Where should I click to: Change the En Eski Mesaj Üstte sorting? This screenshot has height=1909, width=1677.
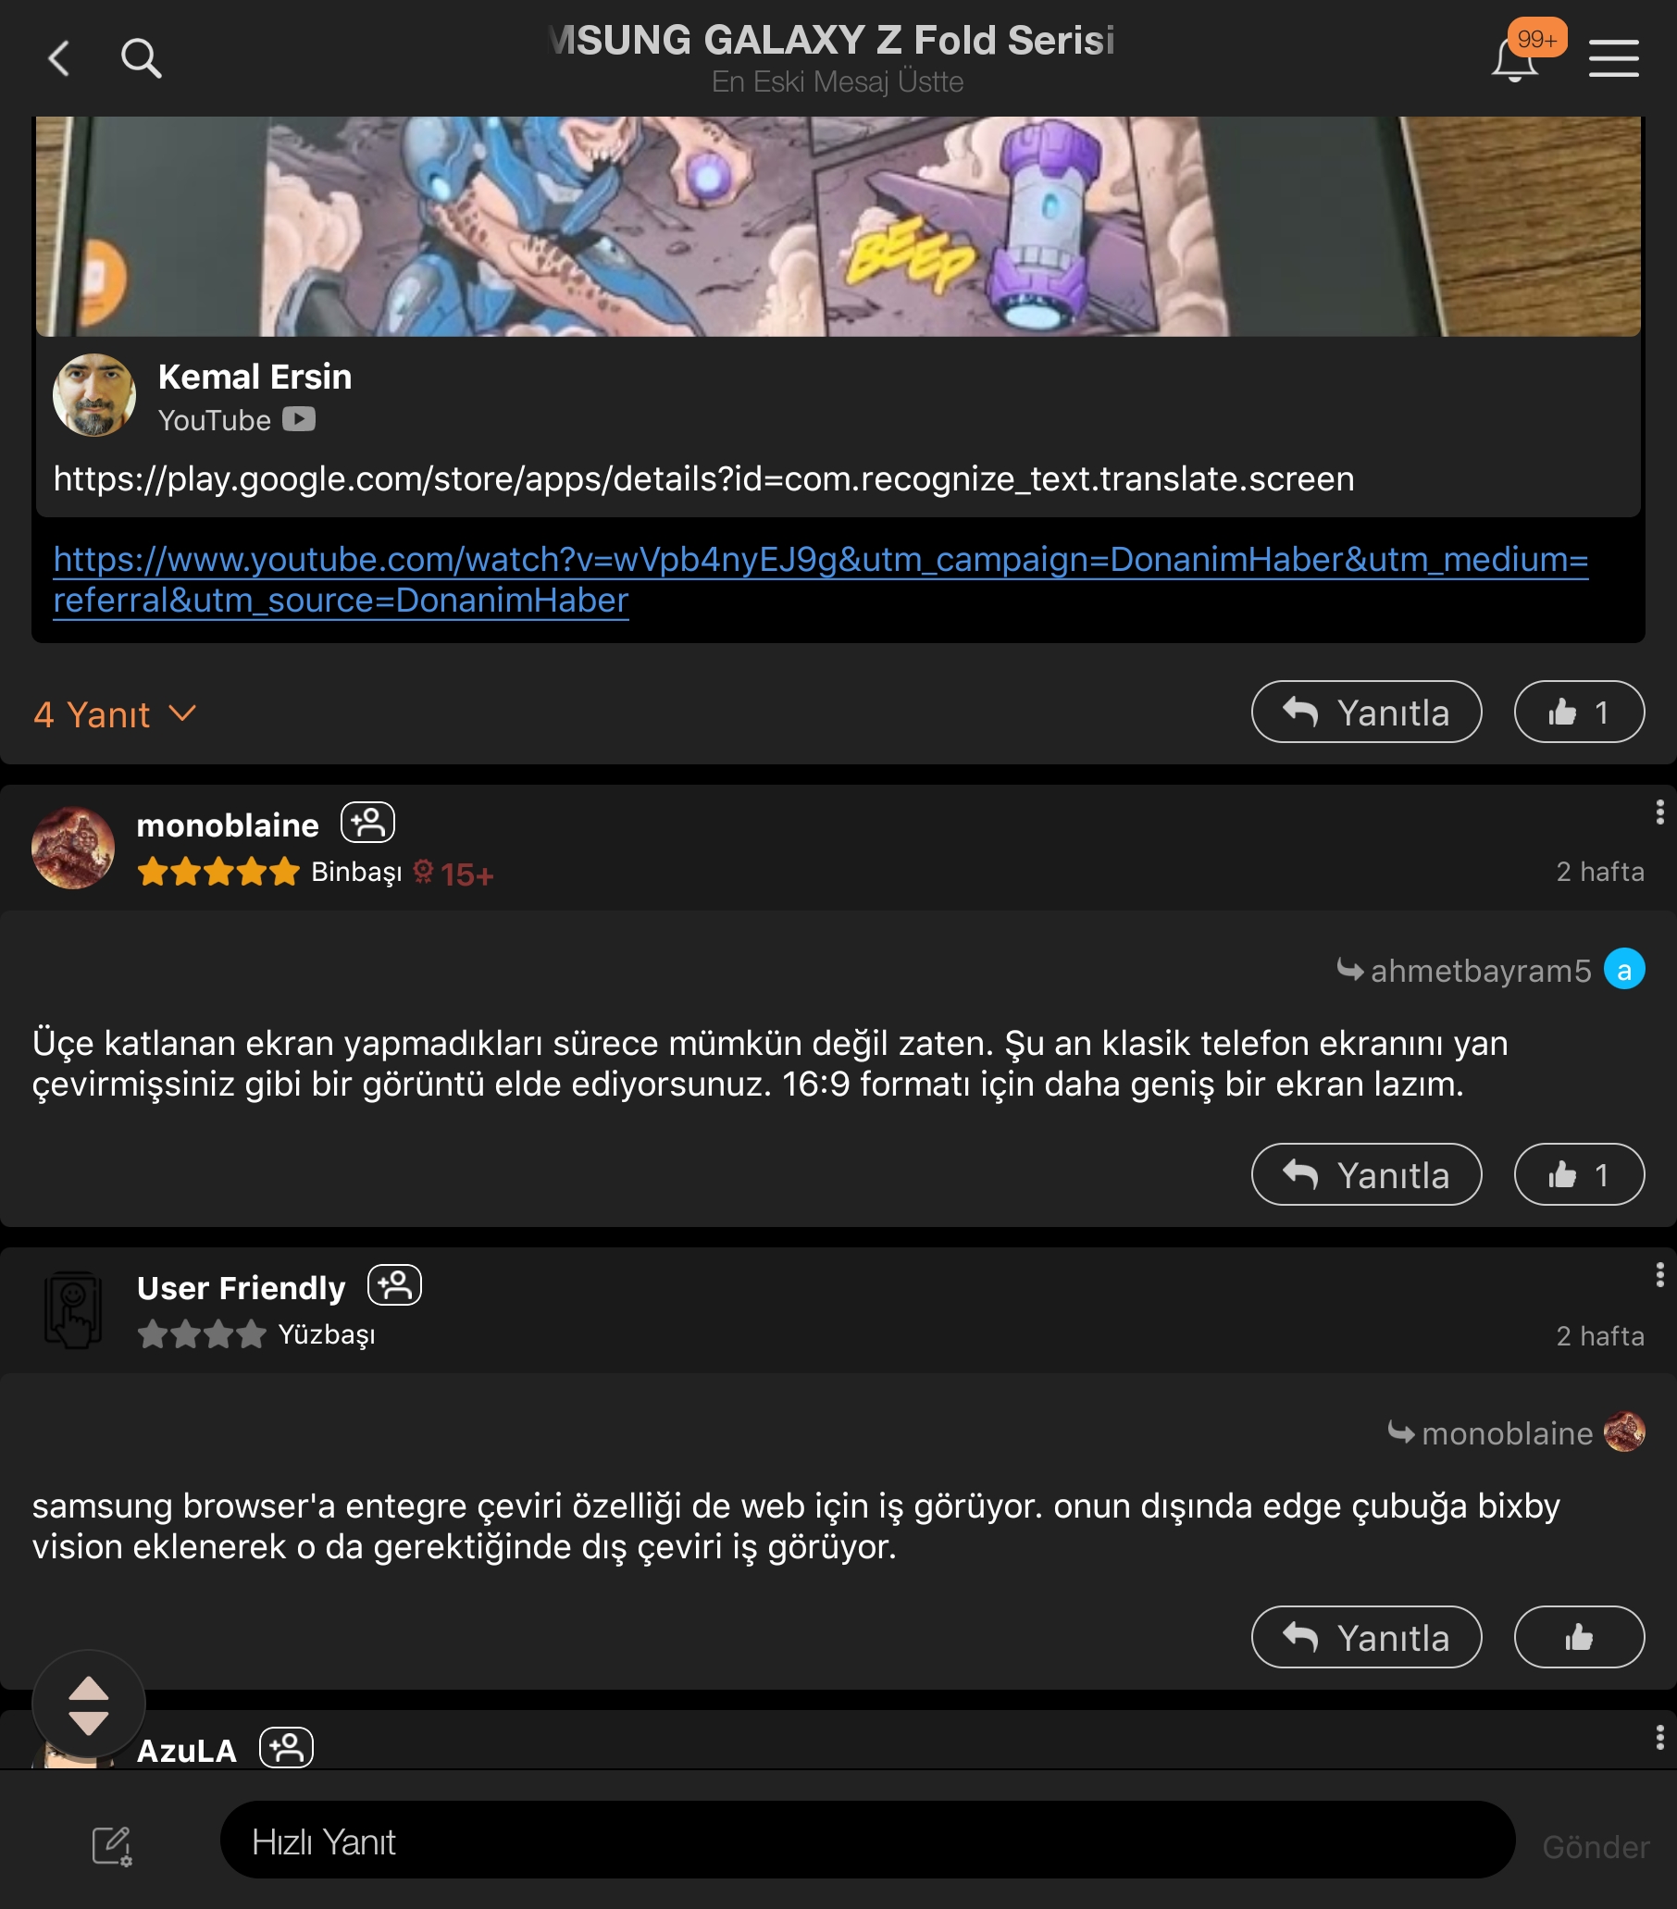point(837,82)
